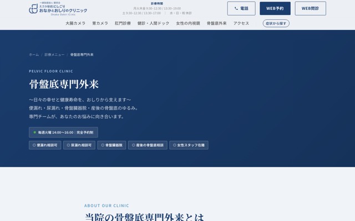Open the WEB予約 reservation button
Viewport: 355px width, 221px height.
275,9
